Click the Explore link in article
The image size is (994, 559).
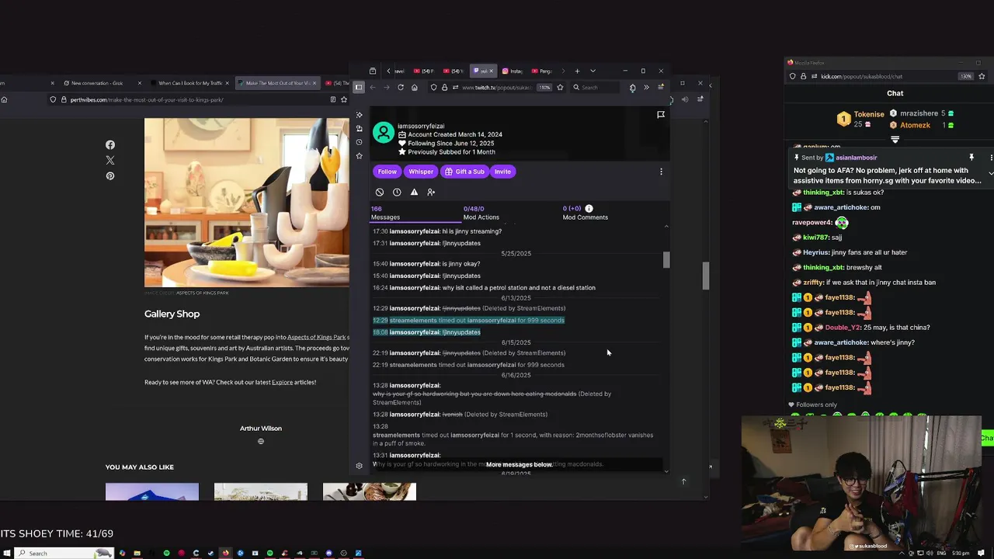[282, 382]
